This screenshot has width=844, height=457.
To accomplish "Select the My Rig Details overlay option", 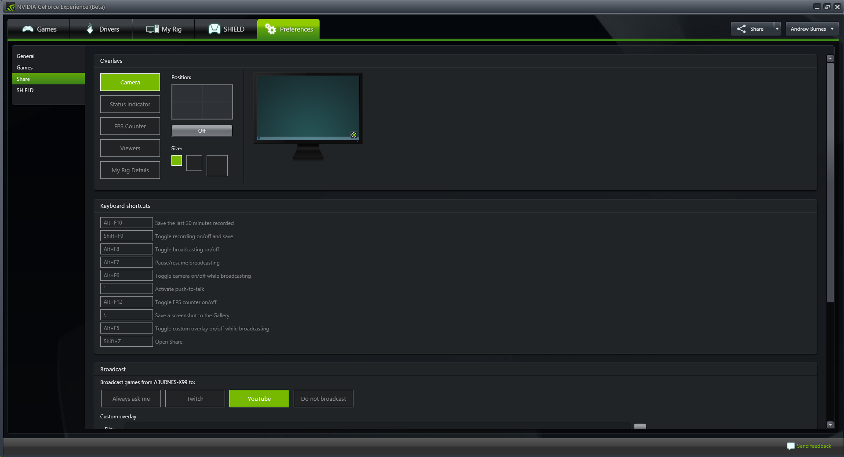I will (x=130, y=170).
